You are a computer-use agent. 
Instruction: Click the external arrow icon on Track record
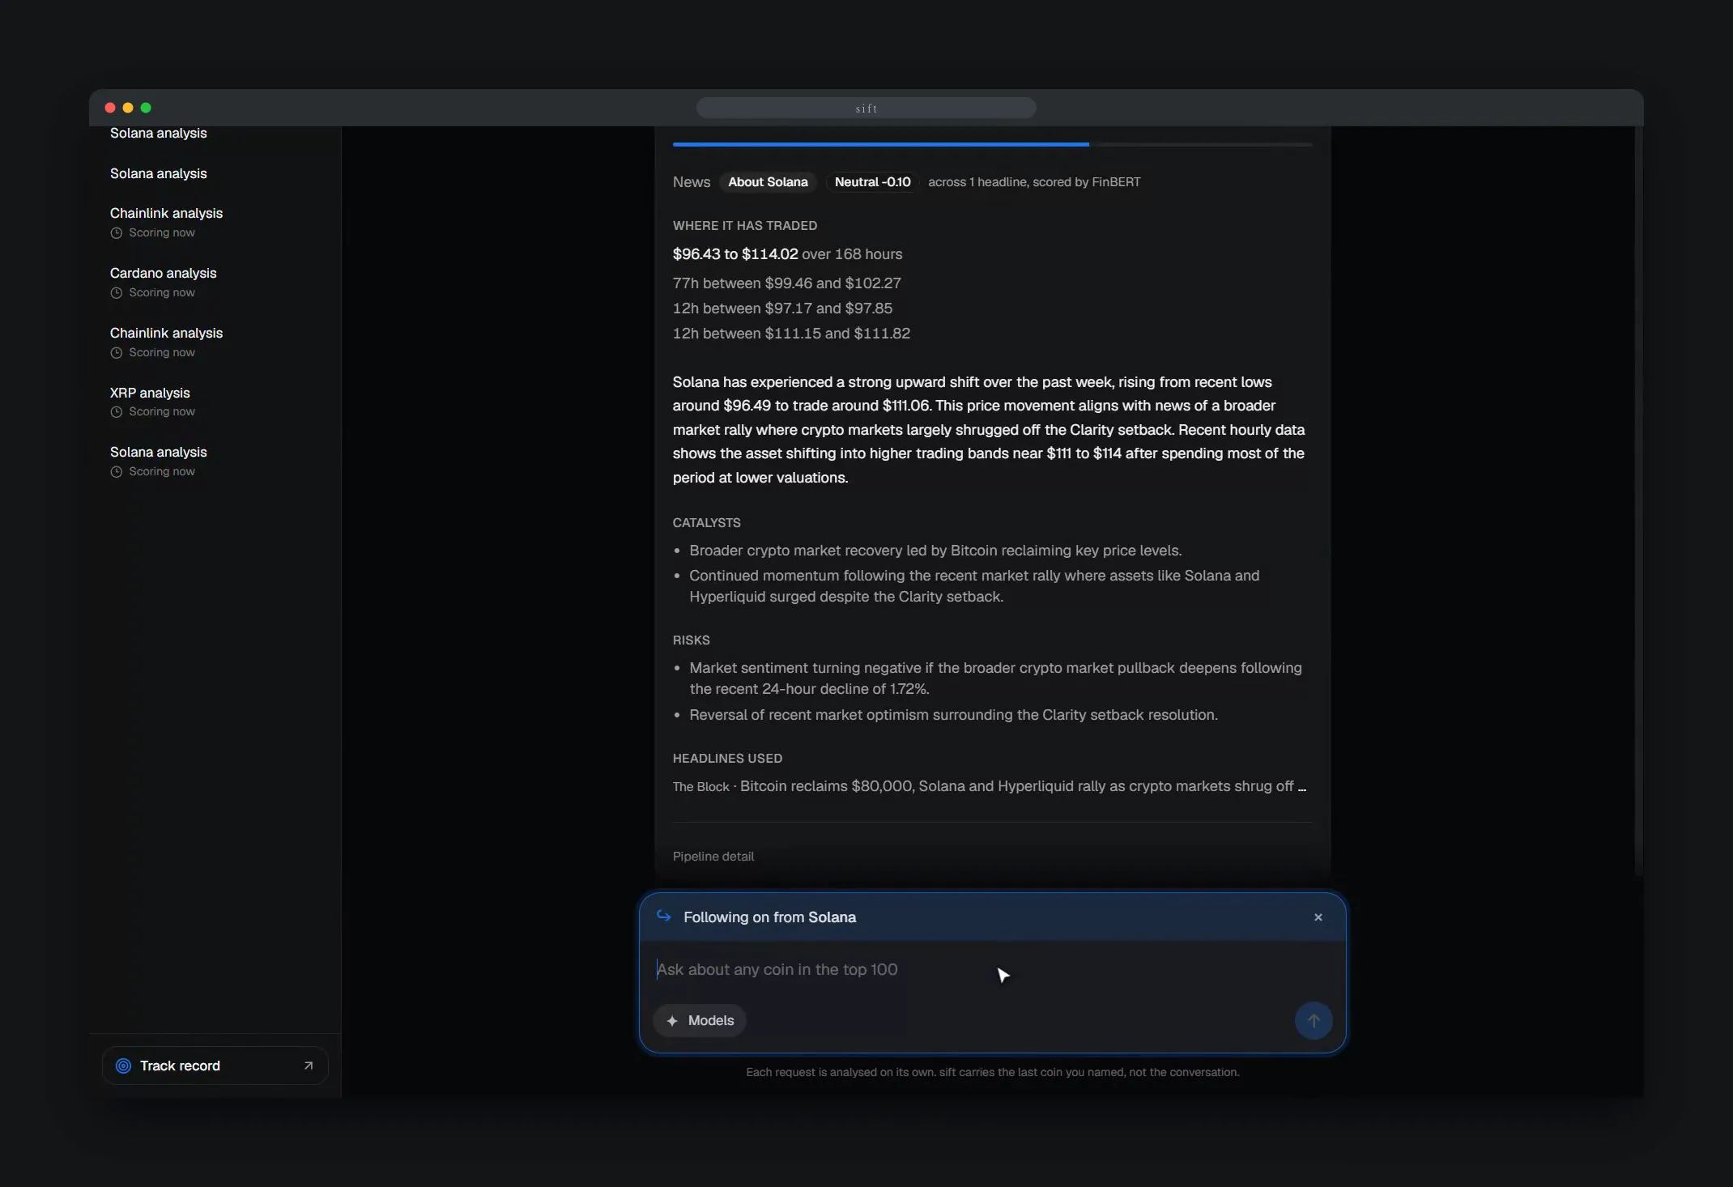(308, 1066)
